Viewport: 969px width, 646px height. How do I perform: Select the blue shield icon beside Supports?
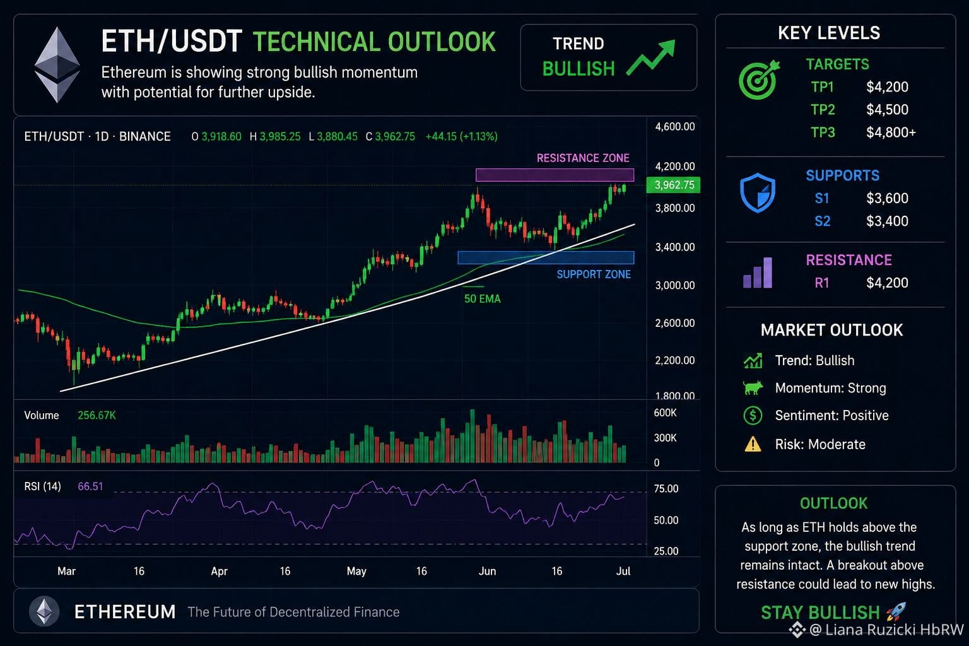[x=757, y=192]
